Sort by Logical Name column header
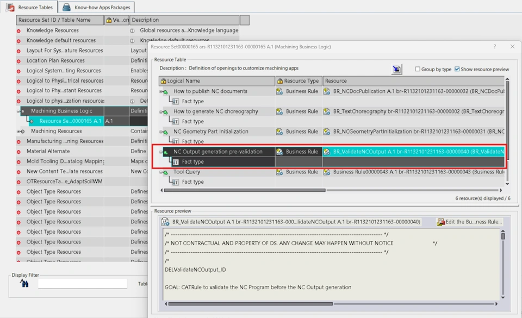Image resolution: width=522 pixels, height=318 pixels. (x=217, y=81)
